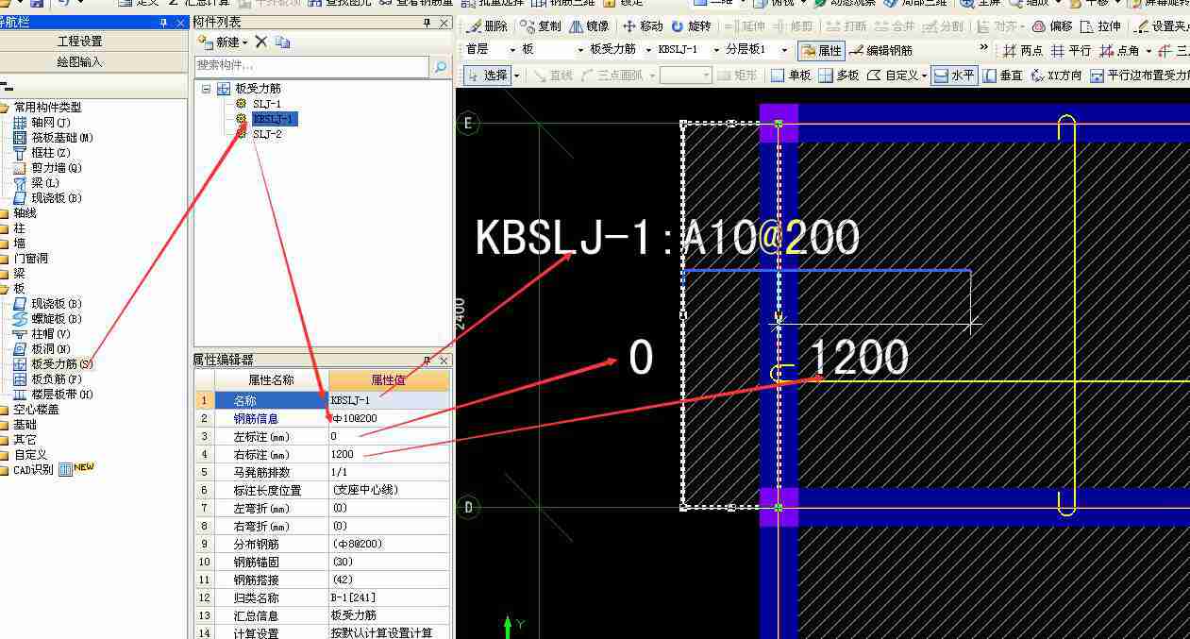Select the 多板 placement mode
This screenshot has height=639, width=1190.
(839, 76)
